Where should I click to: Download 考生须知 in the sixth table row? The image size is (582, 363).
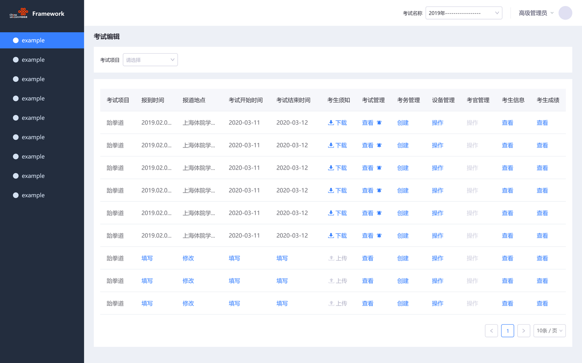337,235
